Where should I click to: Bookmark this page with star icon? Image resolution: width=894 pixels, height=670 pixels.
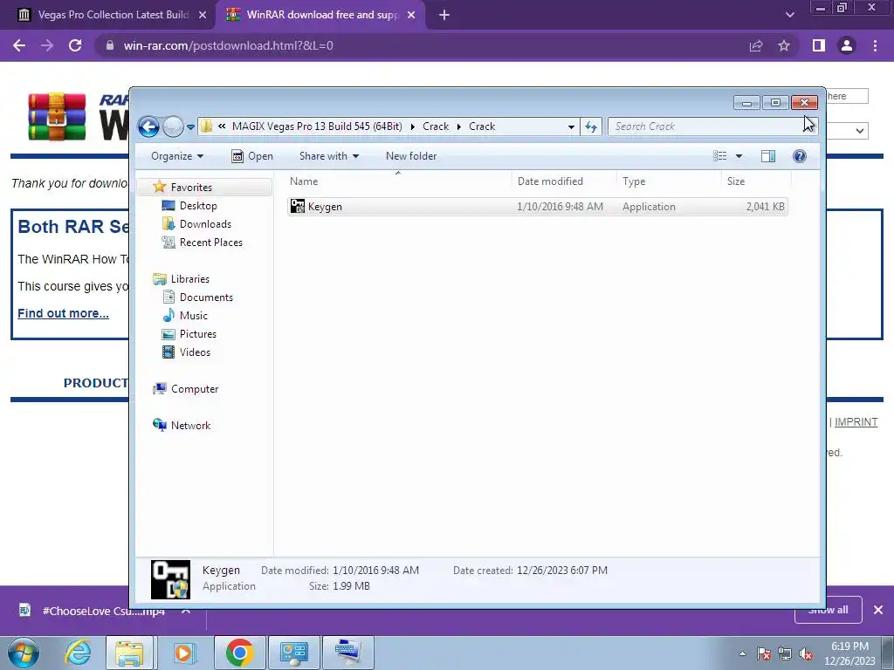(784, 45)
